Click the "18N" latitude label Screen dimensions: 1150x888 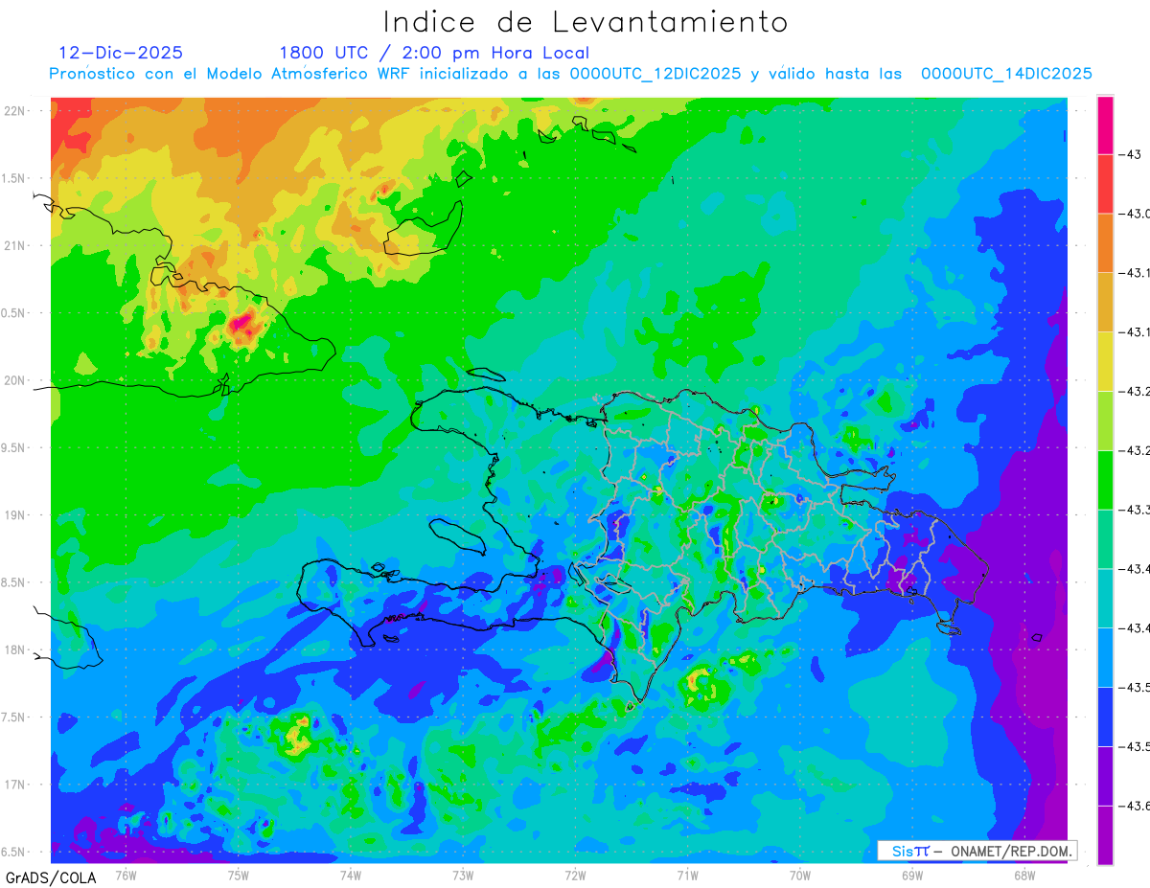coord(15,650)
